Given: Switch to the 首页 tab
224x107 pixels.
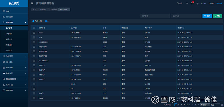Looking at the screenshot, I should coord(34,9).
